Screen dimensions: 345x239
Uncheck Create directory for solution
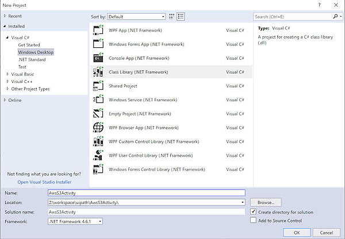(254, 212)
